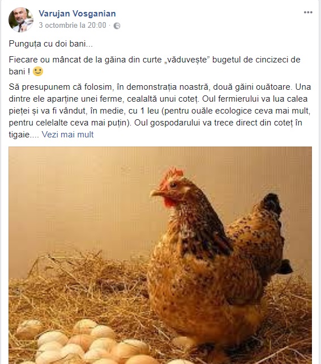Expand the post with Vezi mai mult
The image size is (321, 364).
coord(67,135)
